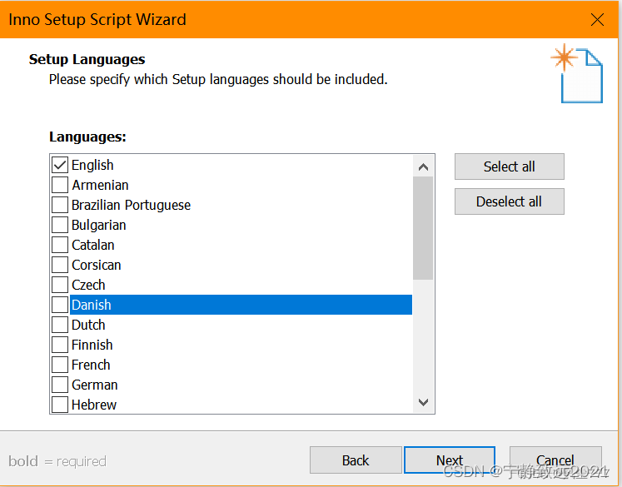
Task: Check the Czech language checkbox
Action: tap(60, 285)
